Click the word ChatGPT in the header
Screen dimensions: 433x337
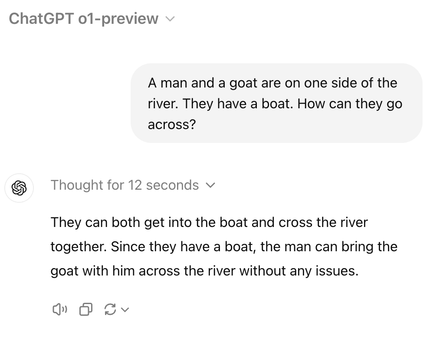pyautogui.click(x=41, y=19)
